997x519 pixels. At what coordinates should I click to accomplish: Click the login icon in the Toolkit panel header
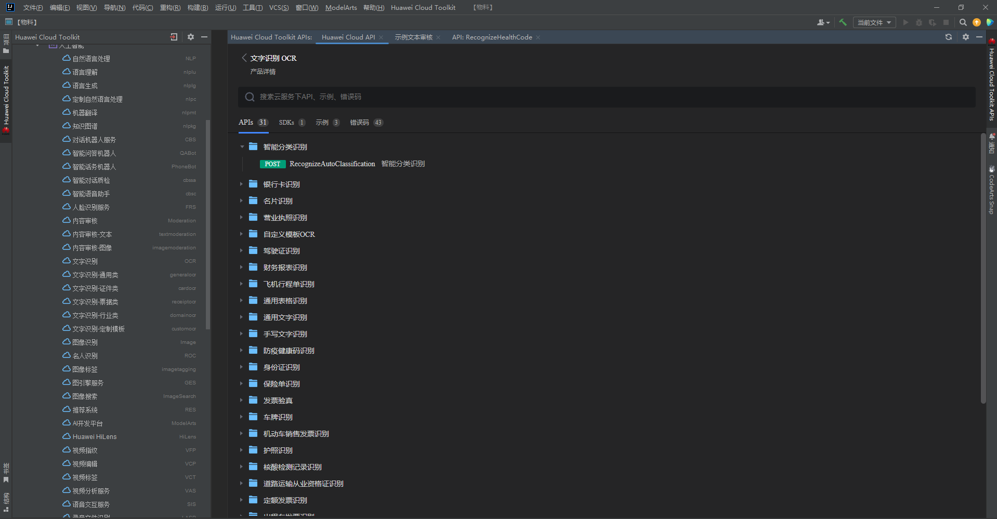click(x=174, y=37)
